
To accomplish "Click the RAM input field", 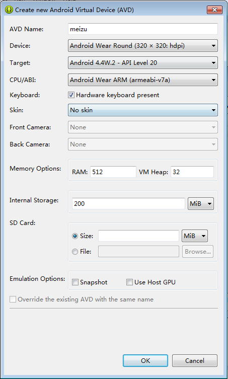I will click(x=113, y=172).
